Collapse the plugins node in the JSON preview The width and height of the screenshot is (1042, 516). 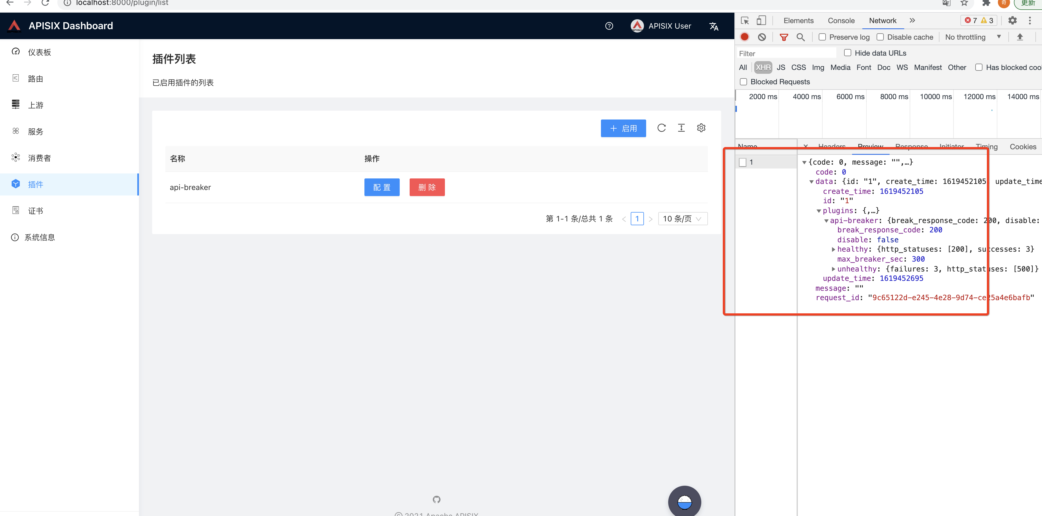tap(819, 211)
